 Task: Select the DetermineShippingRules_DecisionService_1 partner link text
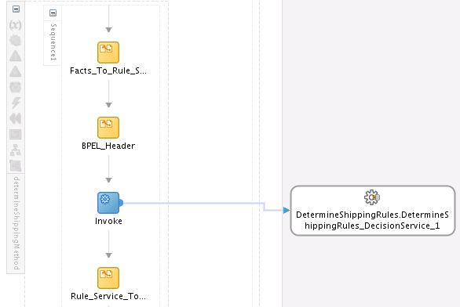pyautogui.click(x=372, y=220)
